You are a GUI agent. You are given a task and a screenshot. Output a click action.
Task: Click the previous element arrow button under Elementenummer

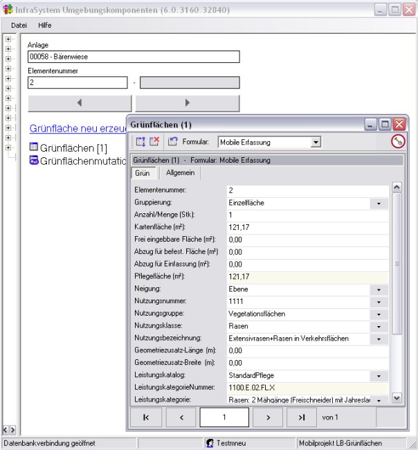pos(79,103)
